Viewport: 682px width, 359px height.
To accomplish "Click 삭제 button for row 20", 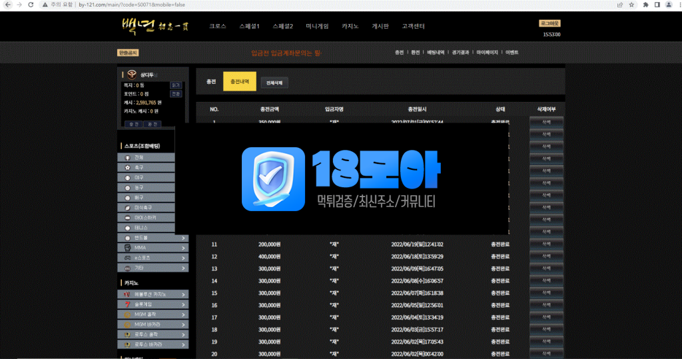I will coord(546,354).
